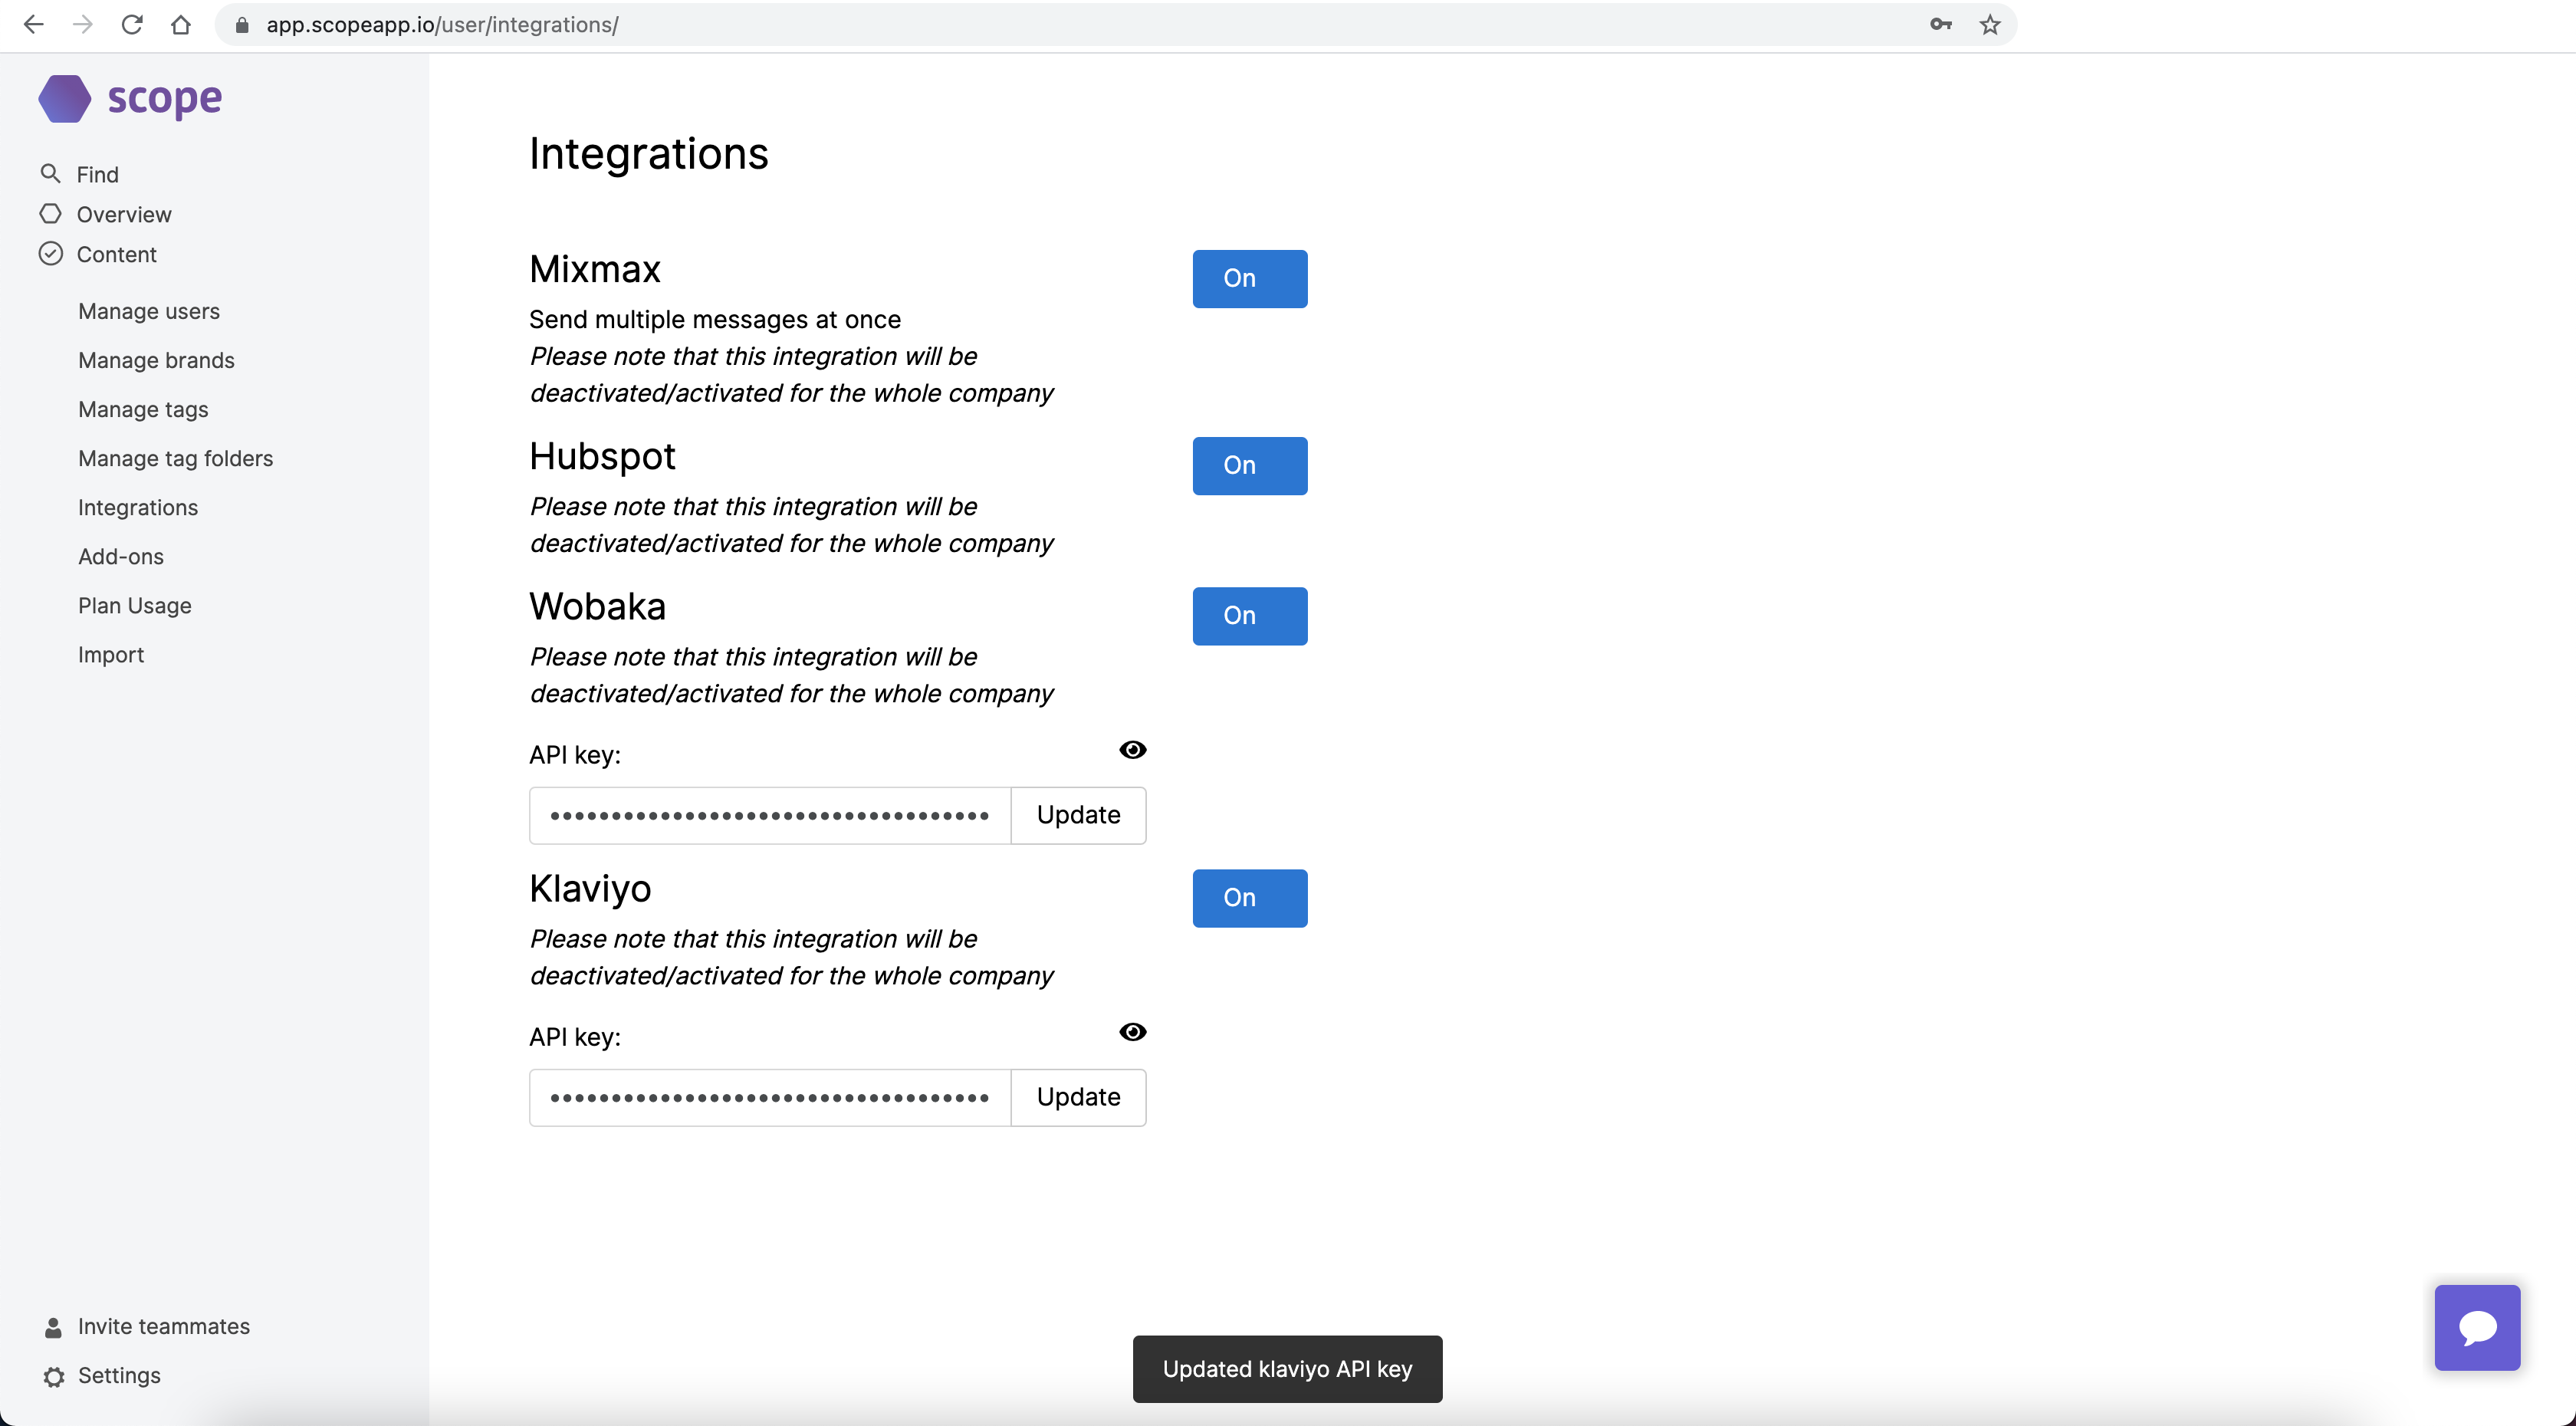This screenshot has height=1426, width=2576.
Task: Click the Integrations page heading
Action: (648, 154)
